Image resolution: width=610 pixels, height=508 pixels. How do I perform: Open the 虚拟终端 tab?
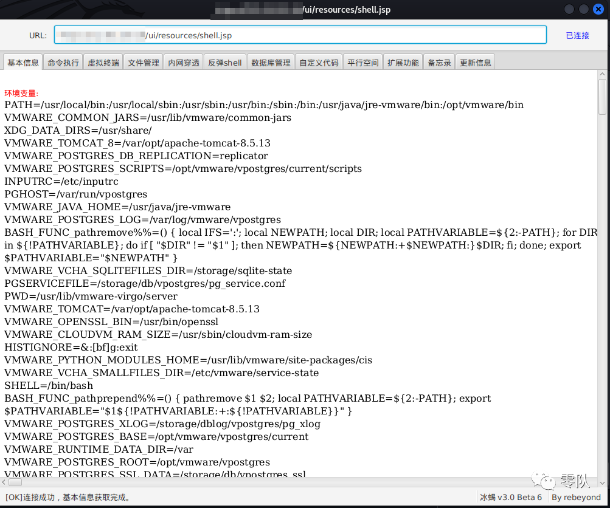[x=103, y=63]
